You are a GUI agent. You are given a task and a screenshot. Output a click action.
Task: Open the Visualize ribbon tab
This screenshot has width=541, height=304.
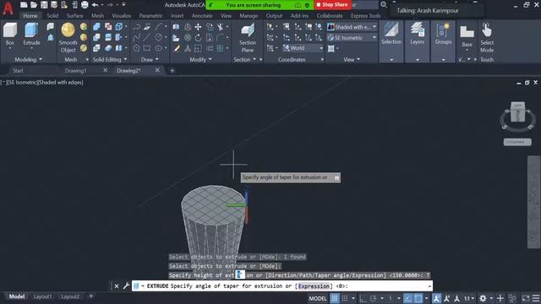(x=122, y=16)
